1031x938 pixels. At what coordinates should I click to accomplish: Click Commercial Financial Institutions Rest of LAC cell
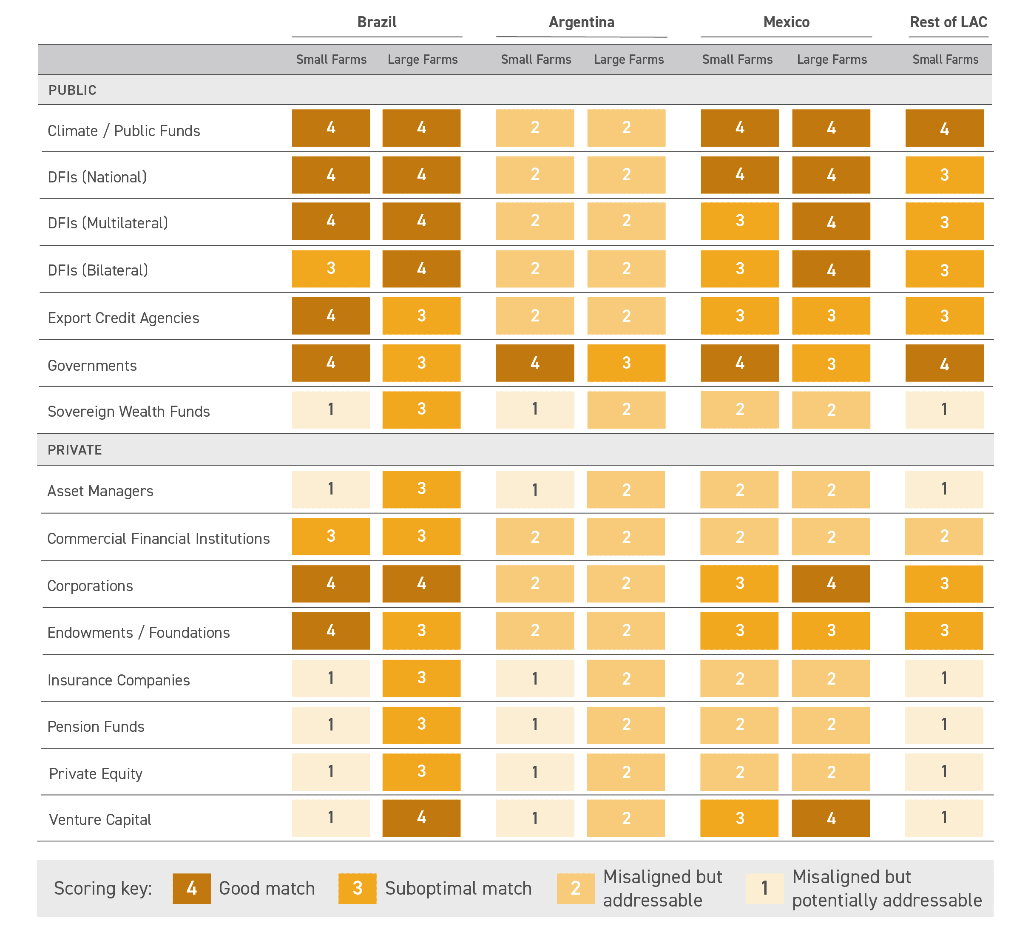[x=944, y=537]
